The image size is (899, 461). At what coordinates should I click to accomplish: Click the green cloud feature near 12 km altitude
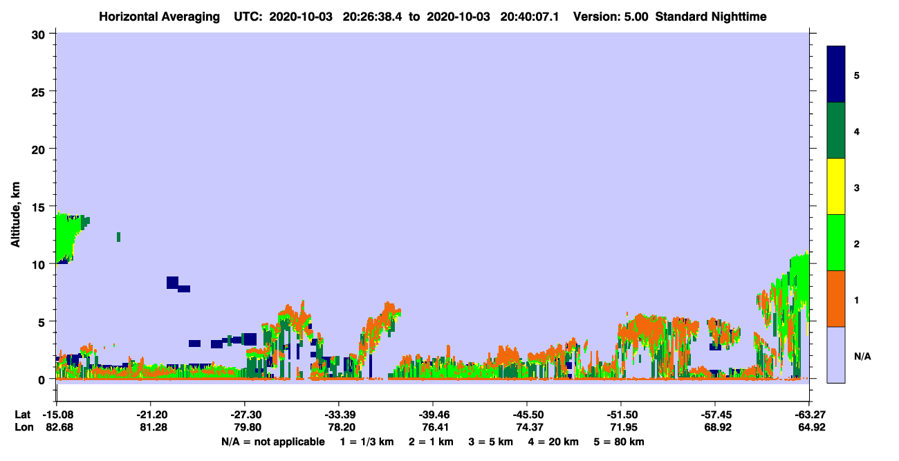(x=67, y=236)
